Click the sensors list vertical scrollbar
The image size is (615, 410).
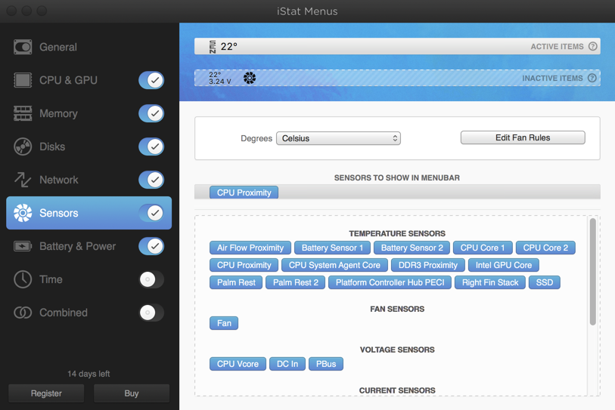(x=592, y=272)
